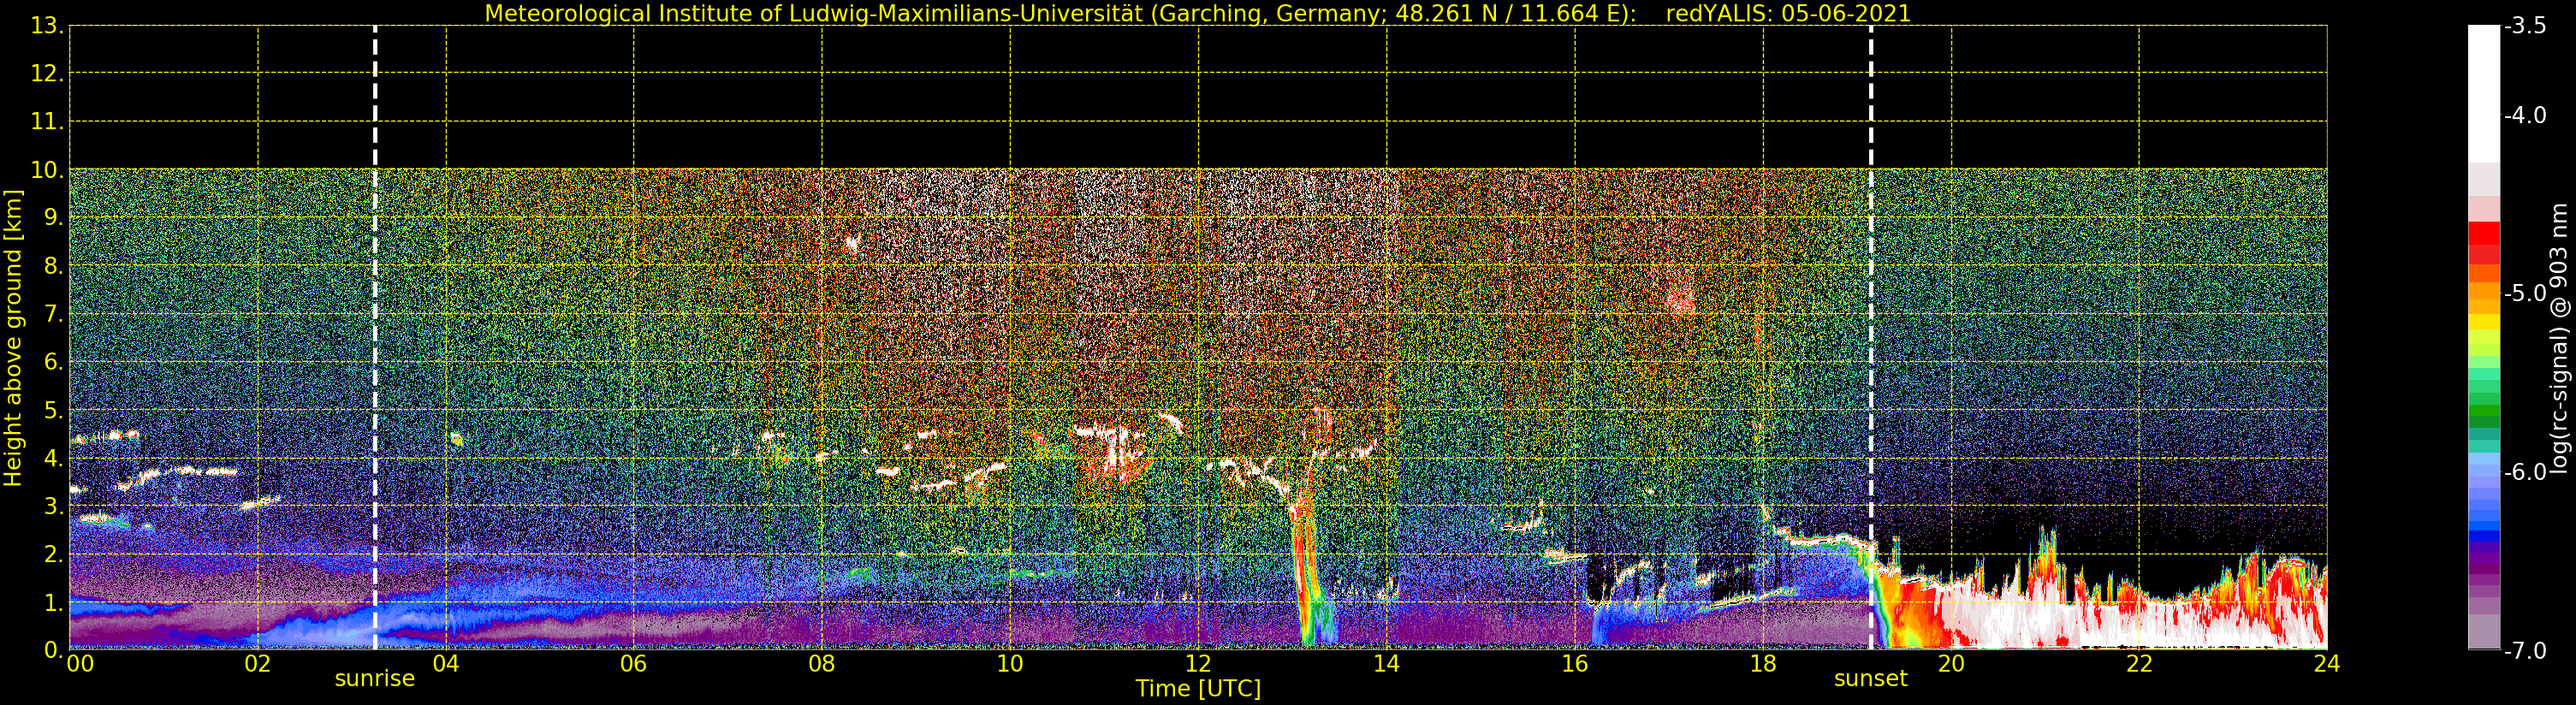This screenshot has width=2576, height=705.
Task: Click the 'log(rc-signal) @903 nm' colorbar label
Action: click(x=2558, y=338)
